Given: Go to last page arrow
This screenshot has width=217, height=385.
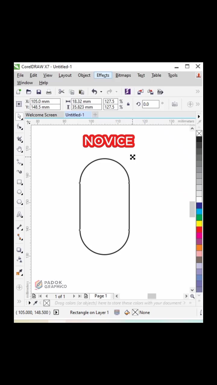Looking at the screenshot, I should point(80,296).
